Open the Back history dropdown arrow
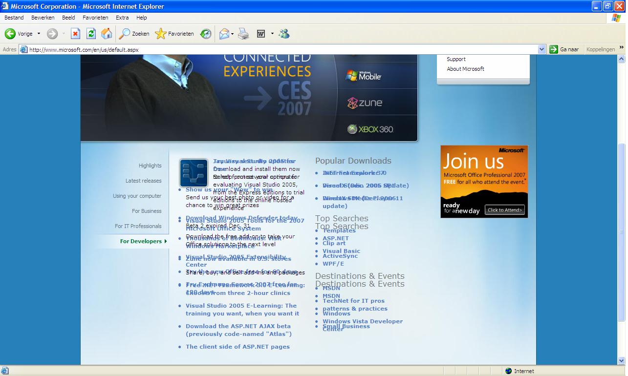 [39, 34]
